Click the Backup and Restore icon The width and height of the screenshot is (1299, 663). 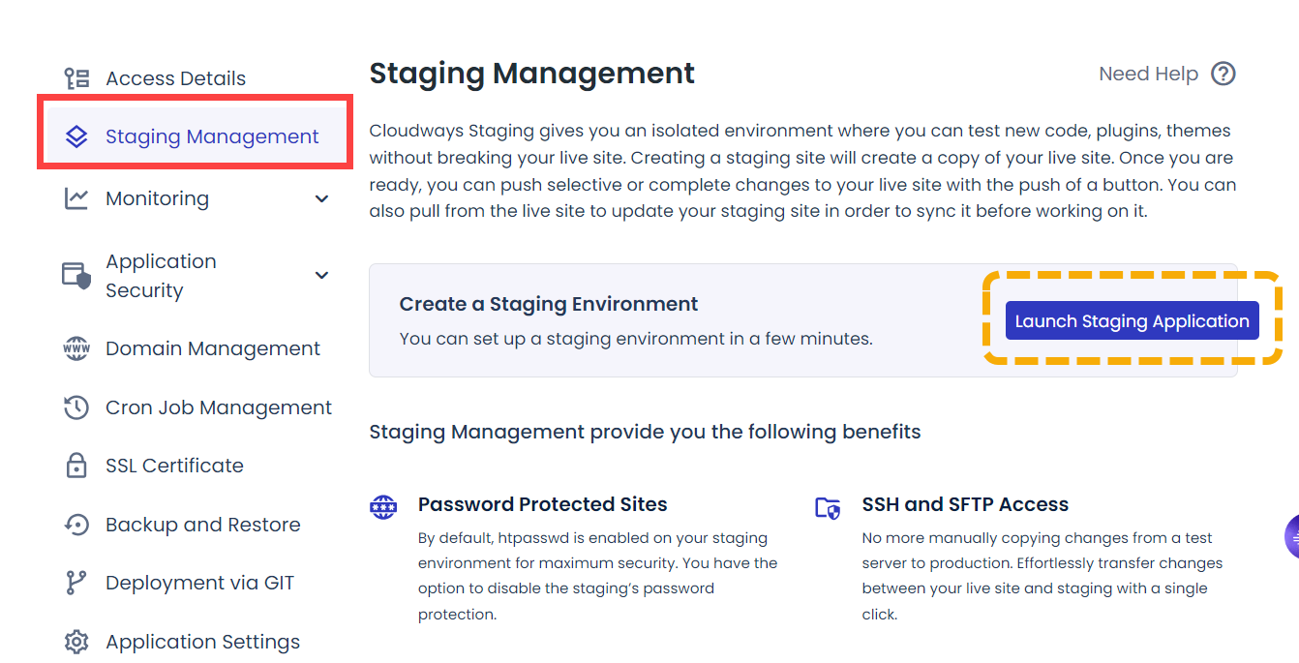76,525
